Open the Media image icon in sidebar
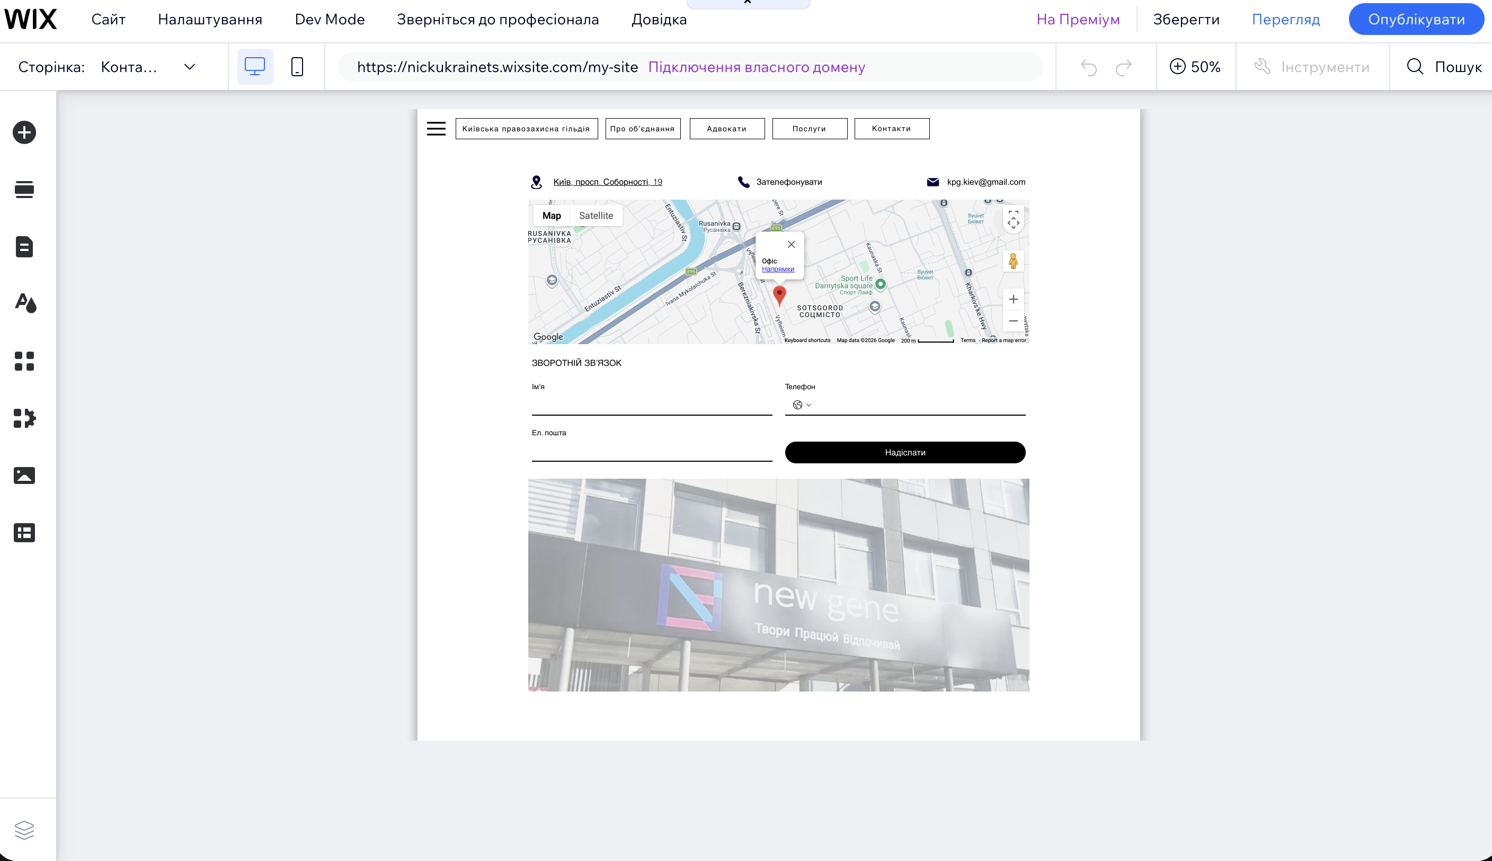Image resolution: width=1492 pixels, height=861 pixels. tap(24, 476)
